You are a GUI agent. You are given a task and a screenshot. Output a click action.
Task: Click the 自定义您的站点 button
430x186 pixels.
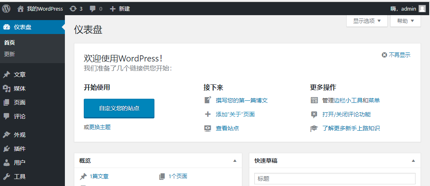click(119, 108)
